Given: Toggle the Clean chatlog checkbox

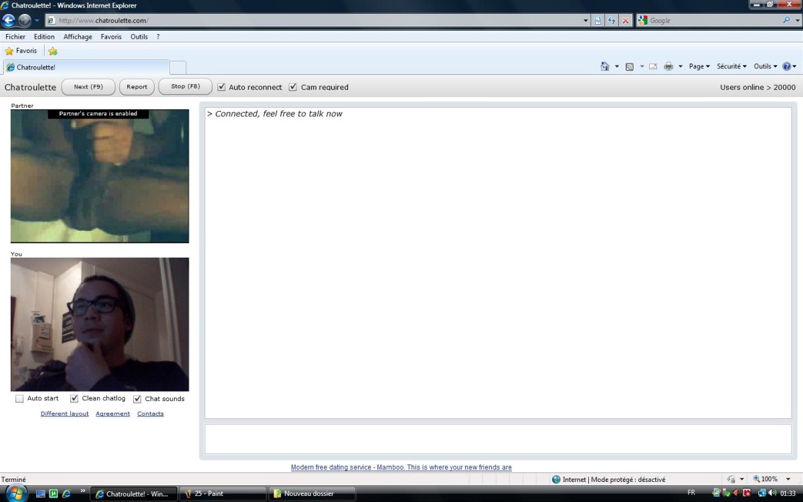Looking at the screenshot, I should pos(74,399).
